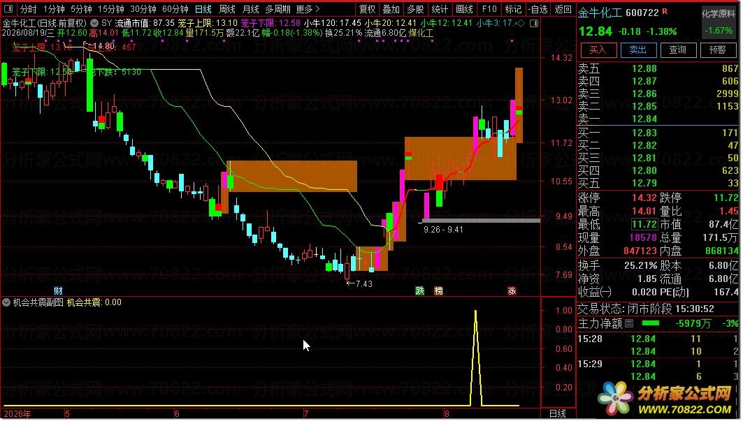Click the 卖出 sell button
This screenshot has height=421, width=743.
point(637,50)
